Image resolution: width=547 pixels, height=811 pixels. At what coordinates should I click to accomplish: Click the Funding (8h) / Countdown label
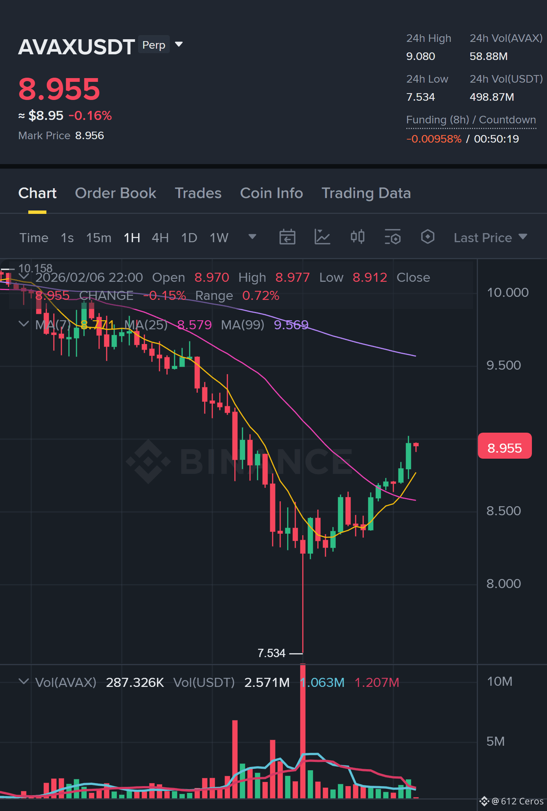tap(471, 120)
